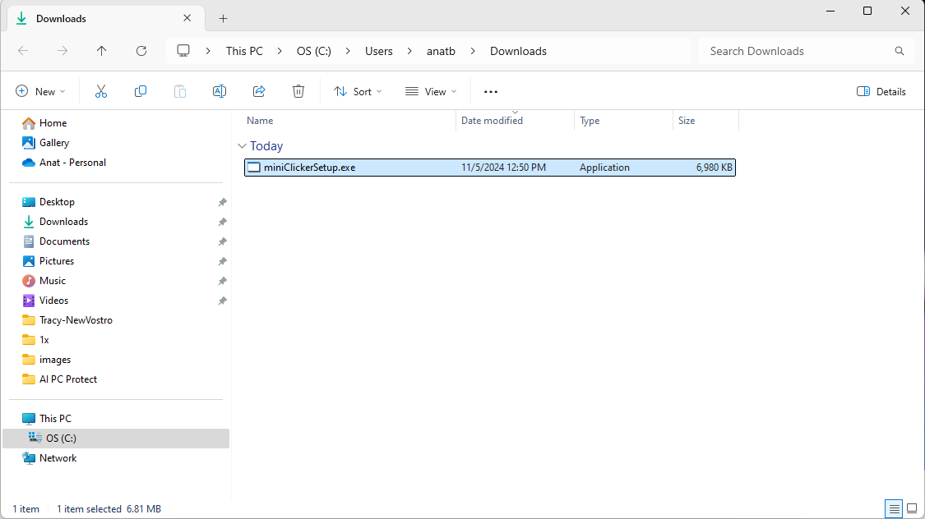Click the Rename icon in toolbar
The image size is (925, 519).
(220, 91)
